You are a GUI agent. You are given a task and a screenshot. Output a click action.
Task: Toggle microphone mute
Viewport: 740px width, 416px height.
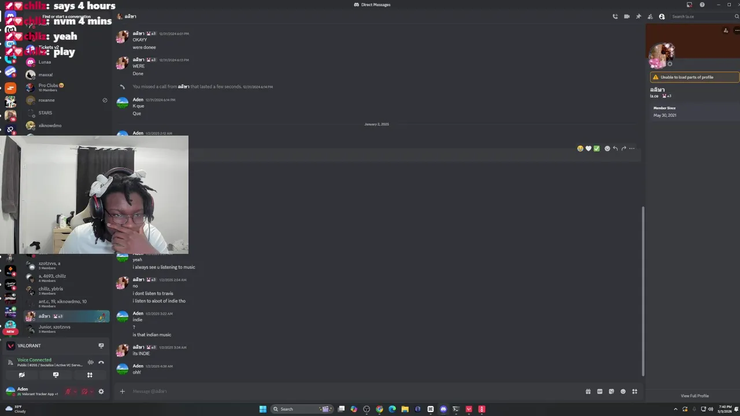coord(68,391)
